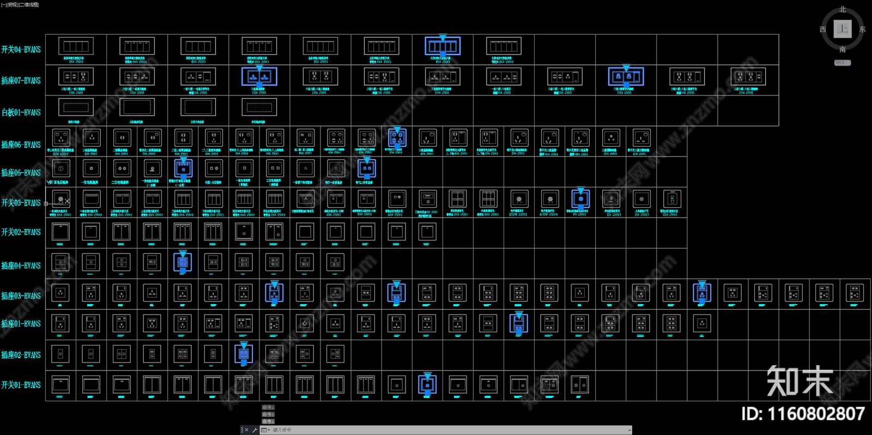This screenshot has height=435, width=872.
Task: Select the highlighted block in 插座01-EVANS row
Action: [x=518, y=323]
